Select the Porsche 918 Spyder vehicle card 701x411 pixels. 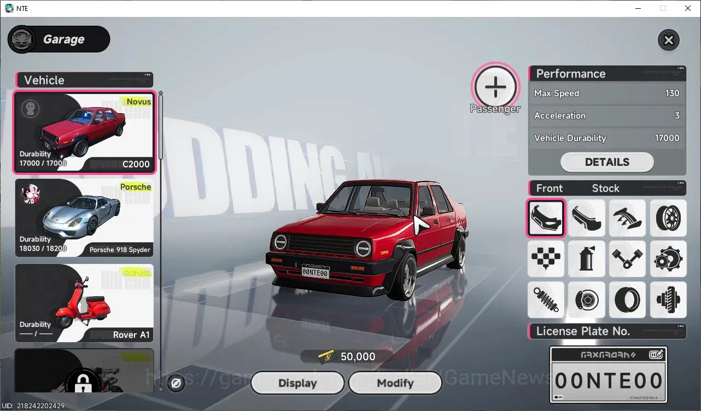coord(84,218)
